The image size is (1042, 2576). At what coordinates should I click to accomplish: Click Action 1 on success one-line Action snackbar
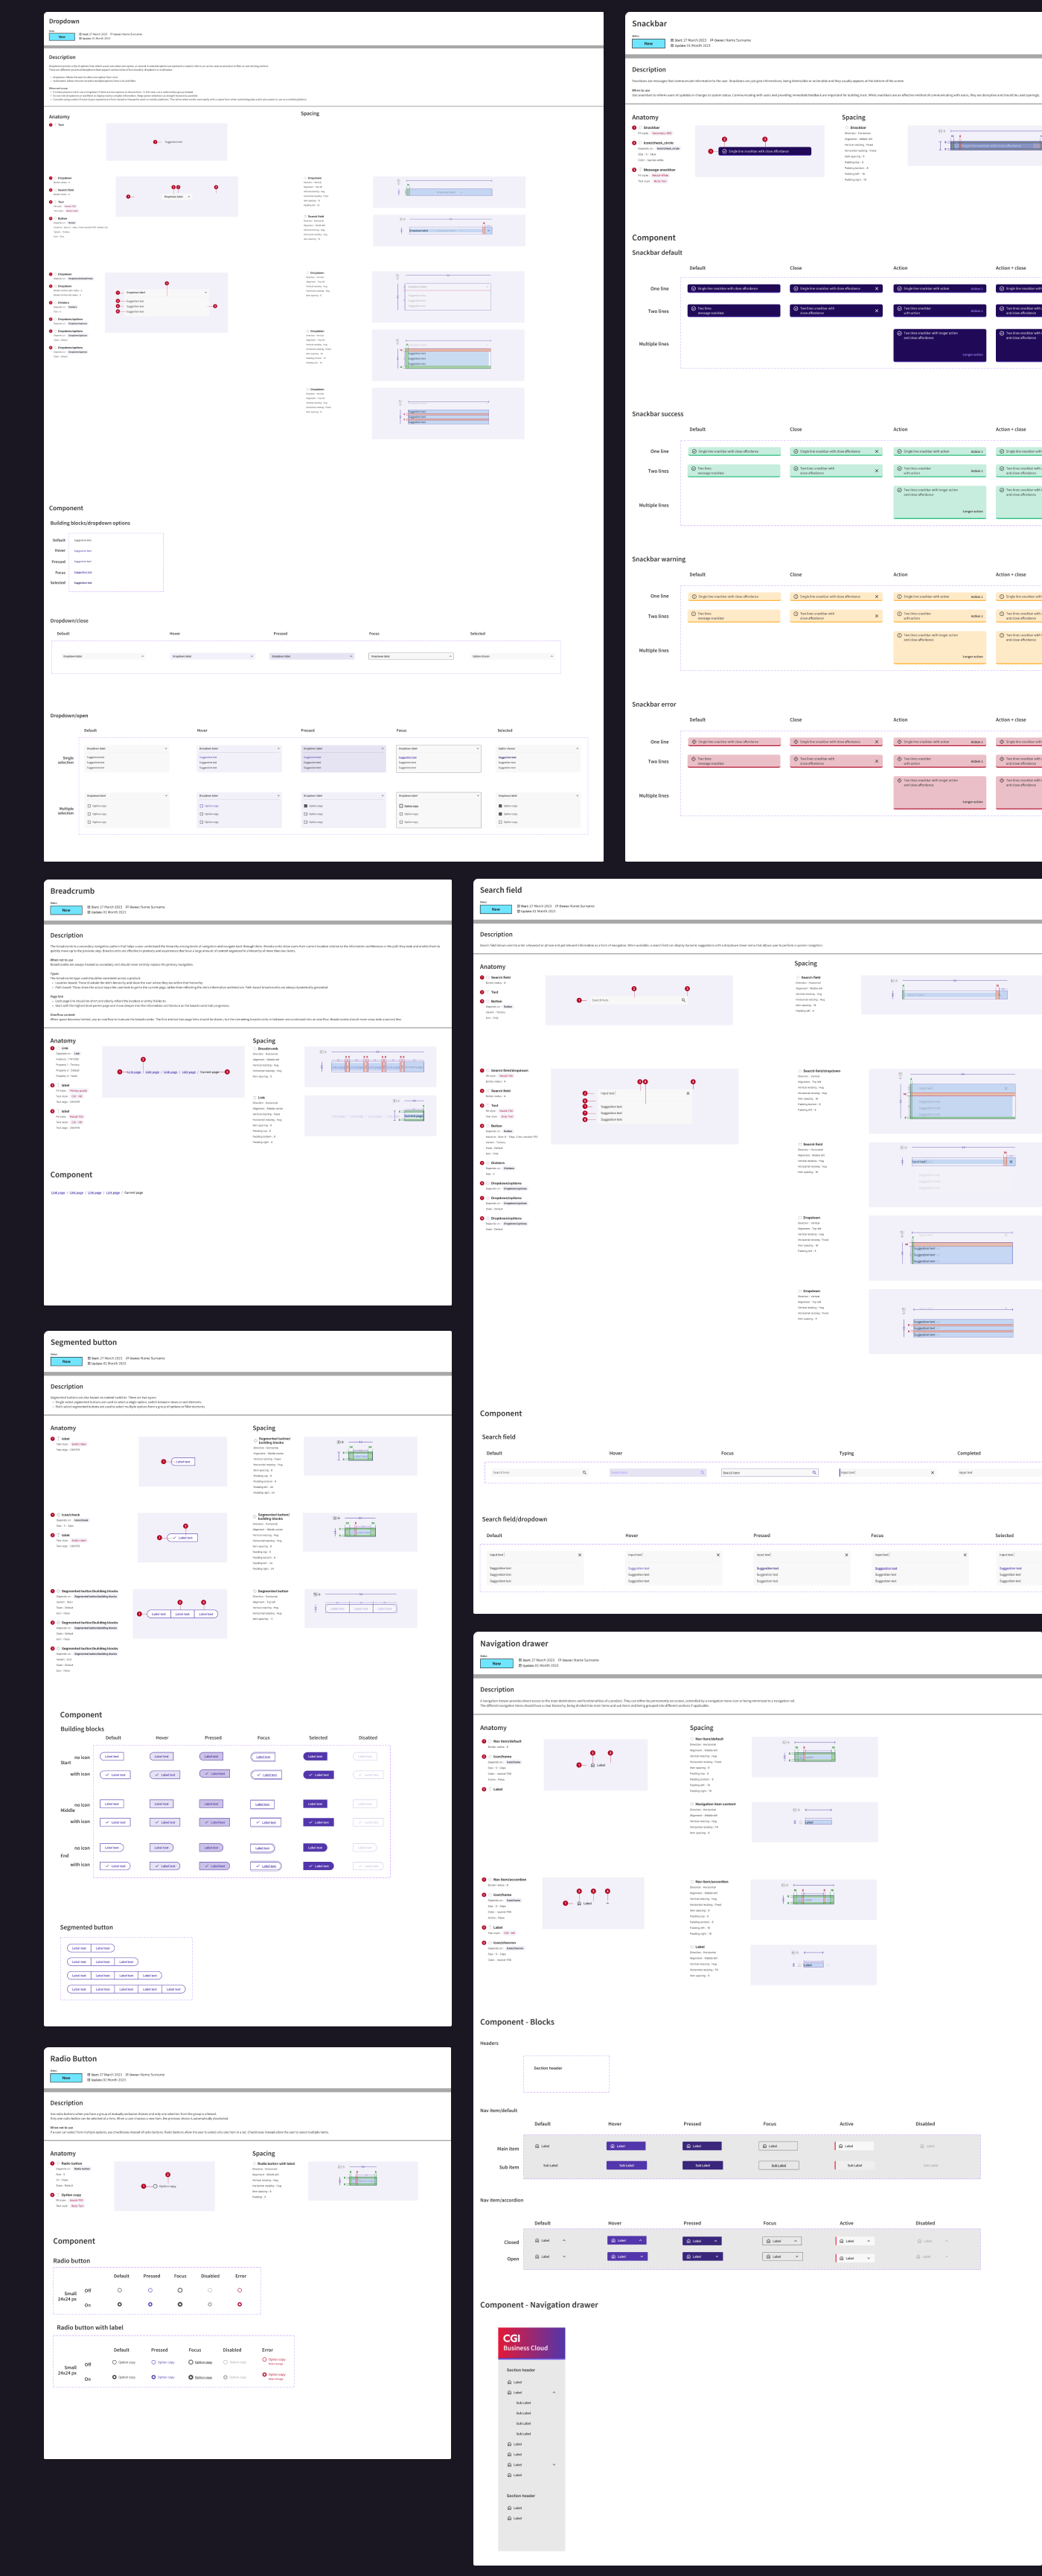pos(976,451)
